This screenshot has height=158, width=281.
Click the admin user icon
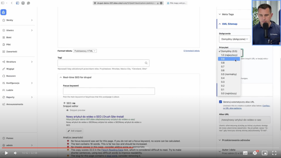coord(4,145)
